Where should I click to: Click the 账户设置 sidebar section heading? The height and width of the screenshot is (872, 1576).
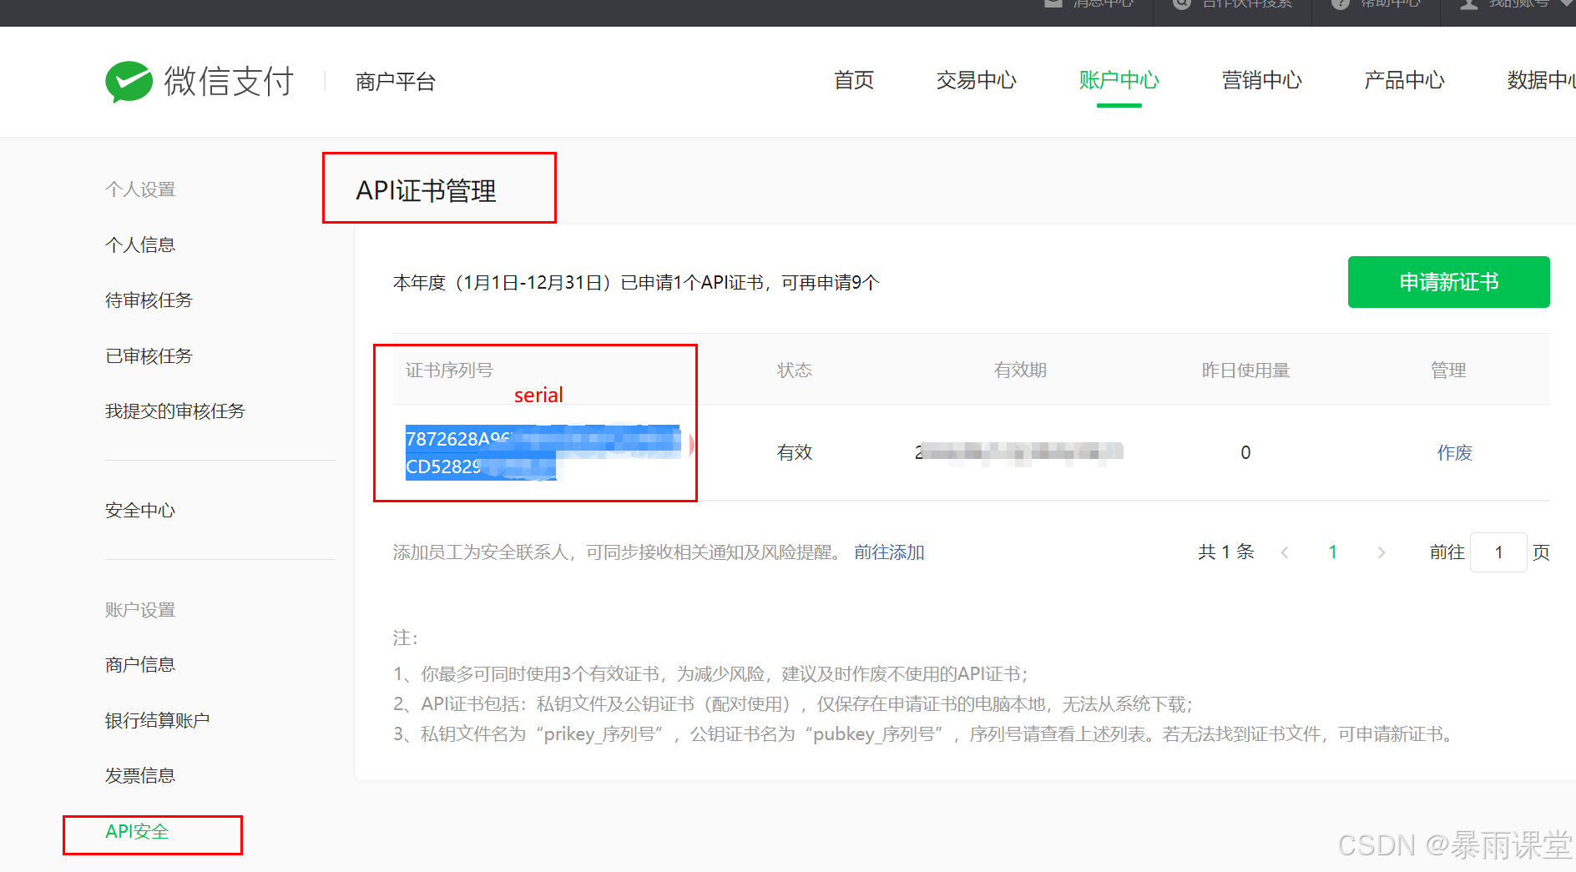pos(140,610)
